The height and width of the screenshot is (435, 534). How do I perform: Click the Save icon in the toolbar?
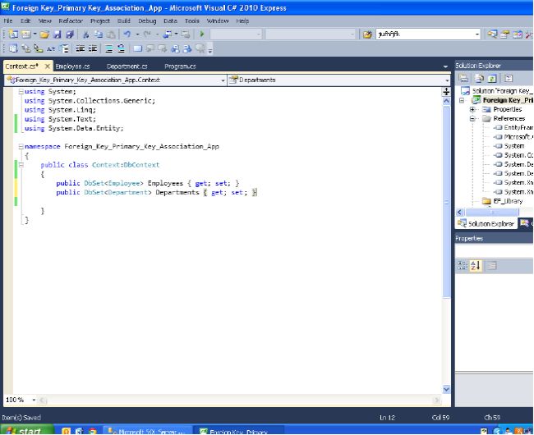(58, 34)
